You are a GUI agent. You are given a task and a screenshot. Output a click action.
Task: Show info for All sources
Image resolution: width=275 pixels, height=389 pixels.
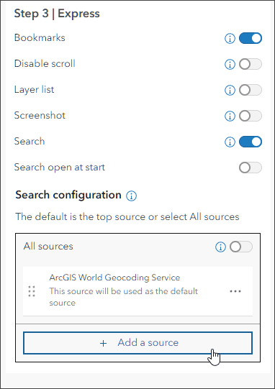[x=220, y=247]
